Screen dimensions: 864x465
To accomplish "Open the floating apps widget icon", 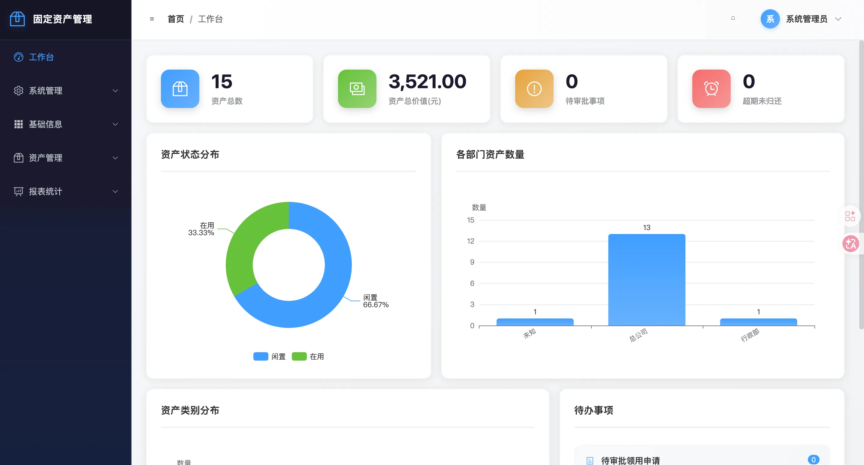I will pyautogui.click(x=850, y=216).
